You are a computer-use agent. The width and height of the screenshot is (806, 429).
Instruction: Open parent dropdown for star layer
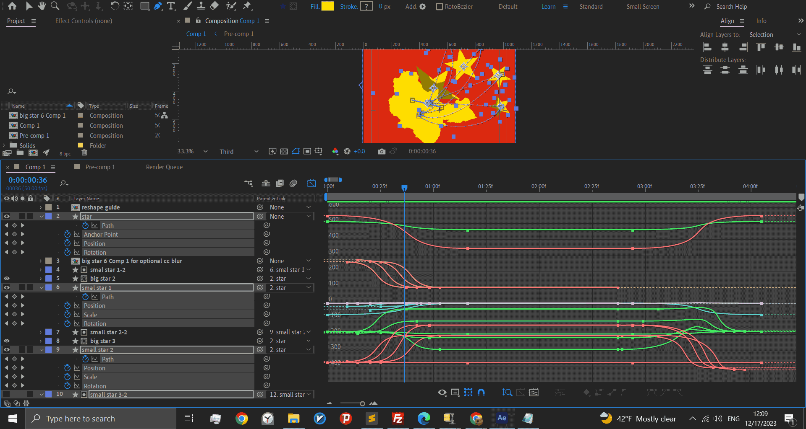click(290, 217)
